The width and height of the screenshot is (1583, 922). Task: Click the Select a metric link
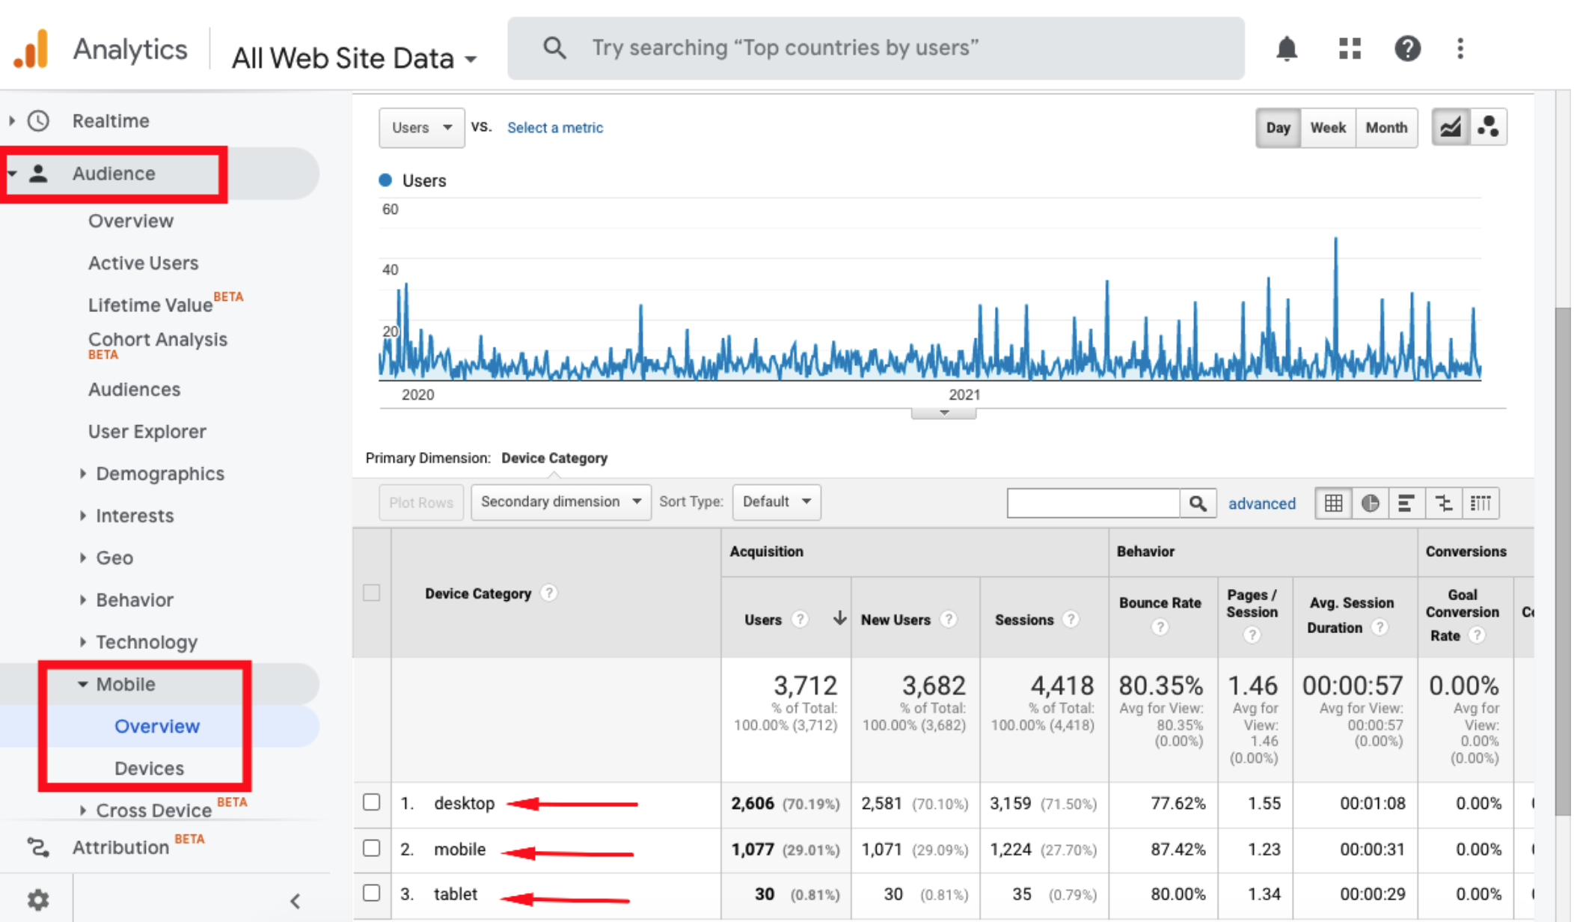(555, 127)
